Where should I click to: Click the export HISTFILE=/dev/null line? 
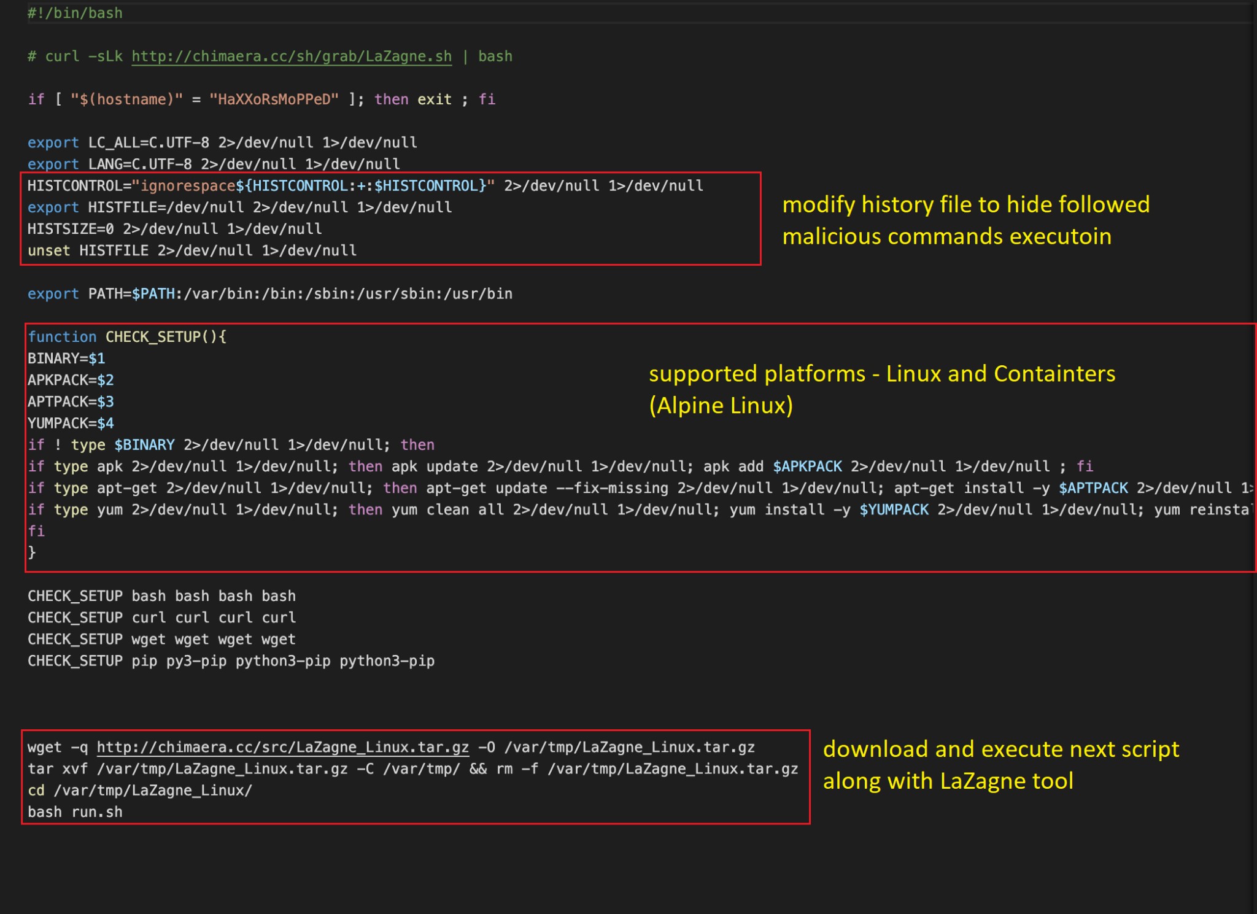(239, 207)
